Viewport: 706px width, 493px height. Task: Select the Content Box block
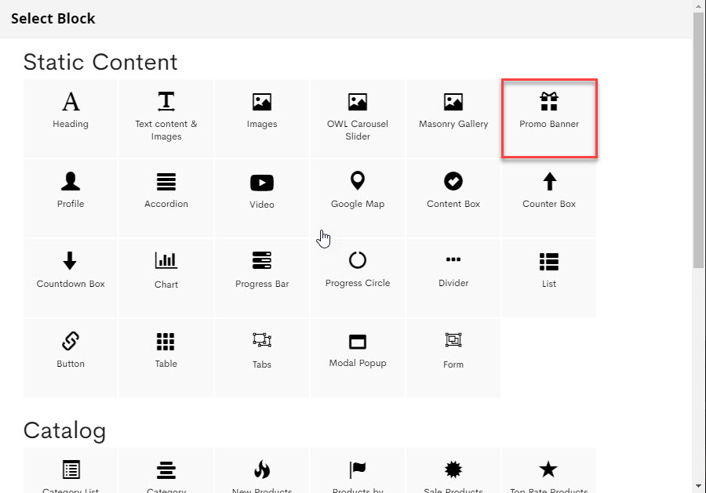coord(453,198)
